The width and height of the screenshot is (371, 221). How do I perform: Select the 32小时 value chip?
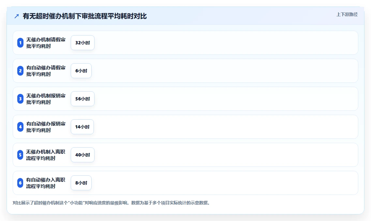(82, 43)
